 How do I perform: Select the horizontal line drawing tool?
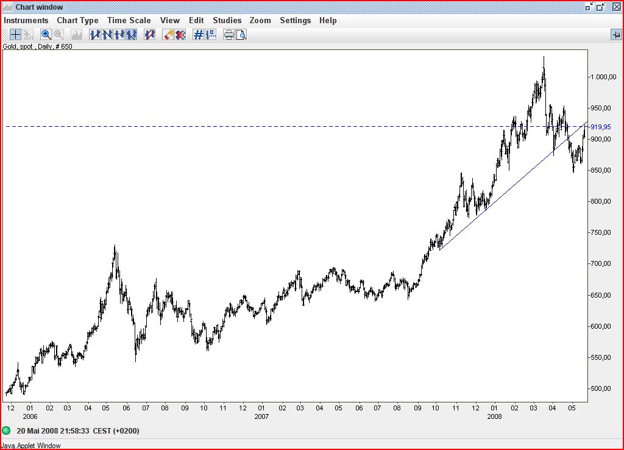(x=119, y=35)
